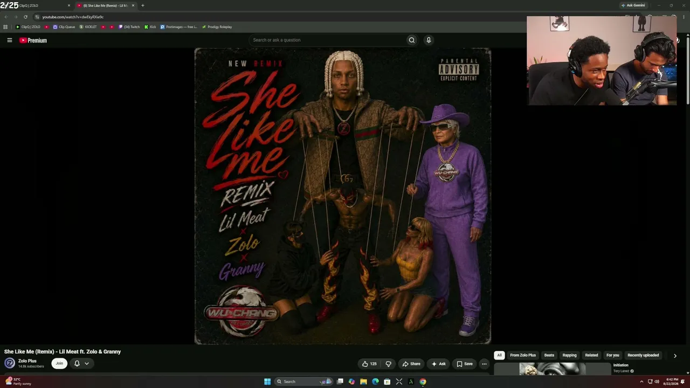Filter suggestions by Rapping chip

(x=569, y=355)
